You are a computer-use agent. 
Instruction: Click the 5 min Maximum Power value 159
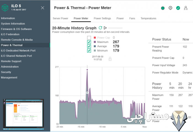click(171, 95)
